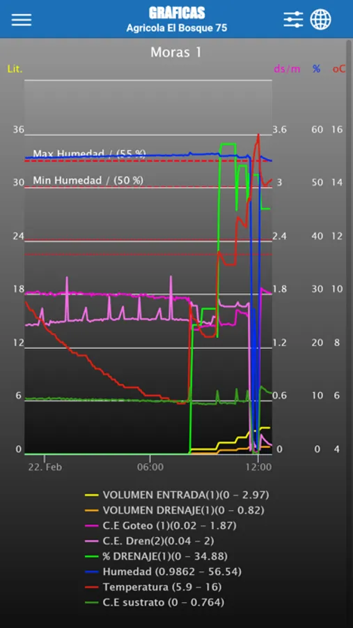353x628 pixels.
Task: Open the hamburger navigation menu
Action: click(x=22, y=20)
